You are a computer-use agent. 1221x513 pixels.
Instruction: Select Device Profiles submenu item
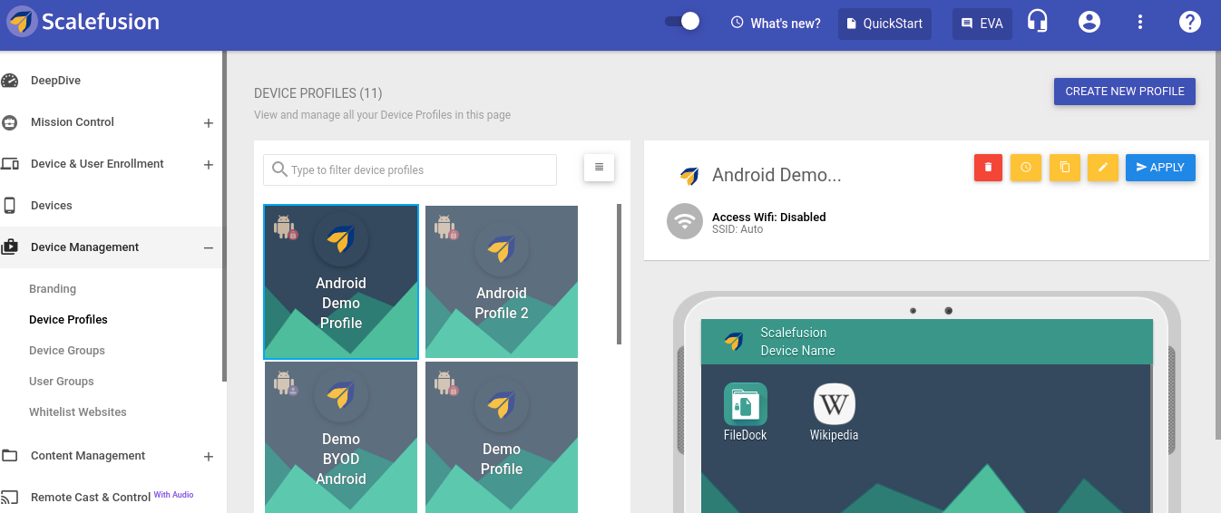(x=68, y=320)
